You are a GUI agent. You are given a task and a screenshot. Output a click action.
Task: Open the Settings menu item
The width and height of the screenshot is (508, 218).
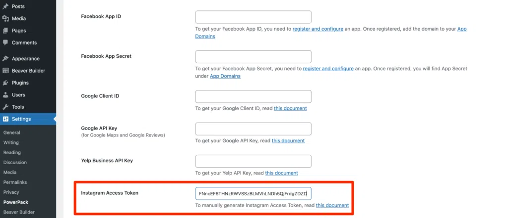(21, 119)
